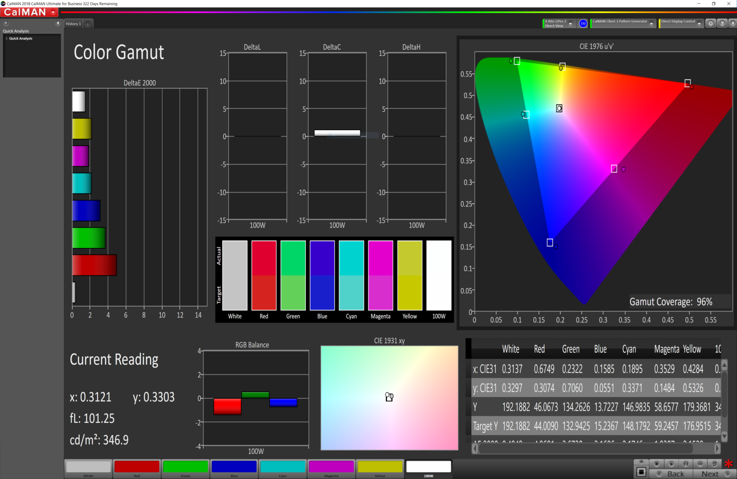Screen dimensions: 737x479
Task: Start continuous measure with the infinity icon
Action: click(700, 464)
